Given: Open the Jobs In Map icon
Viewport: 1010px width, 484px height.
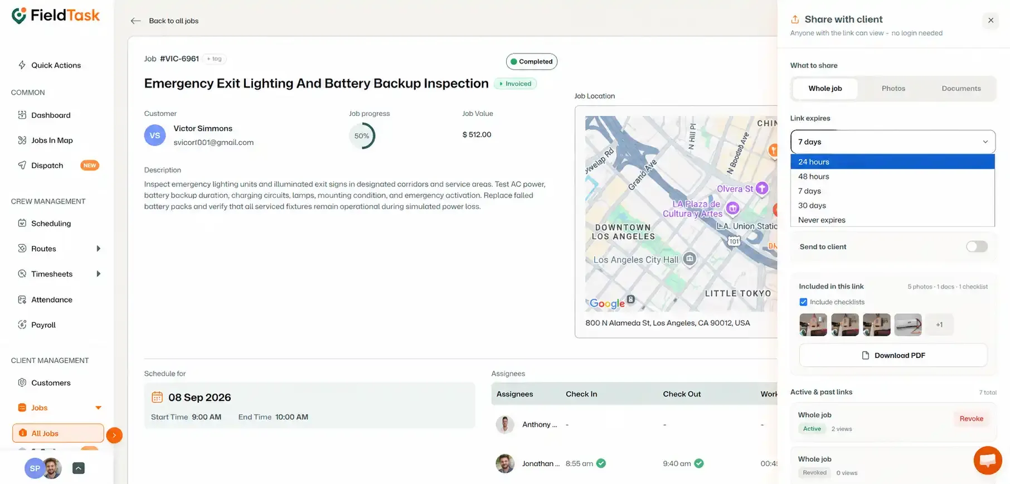Looking at the screenshot, I should 22,140.
